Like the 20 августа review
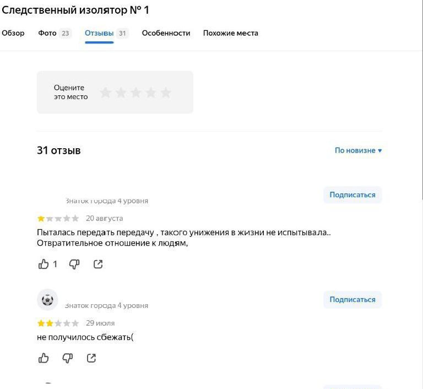The height and width of the screenshot is (389, 423). tap(44, 264)
